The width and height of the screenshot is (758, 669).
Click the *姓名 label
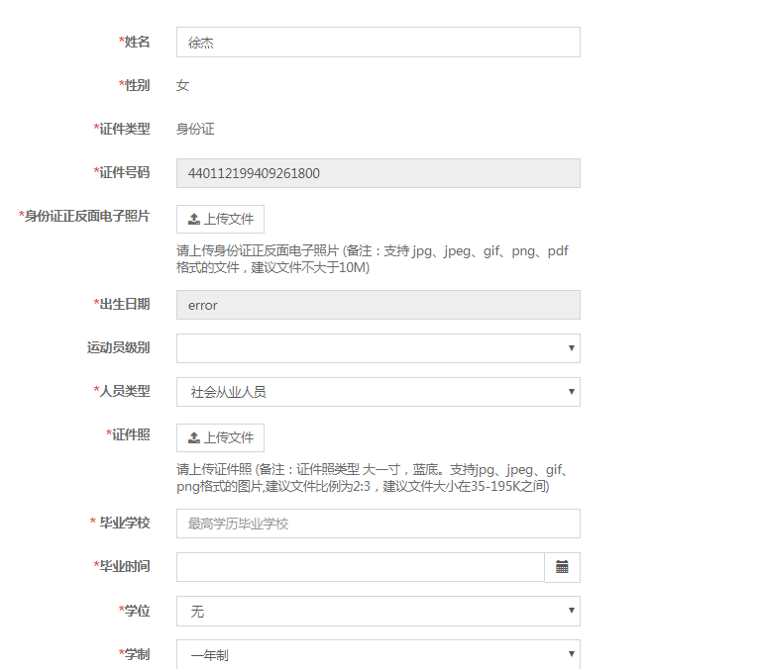pos(134,42)
